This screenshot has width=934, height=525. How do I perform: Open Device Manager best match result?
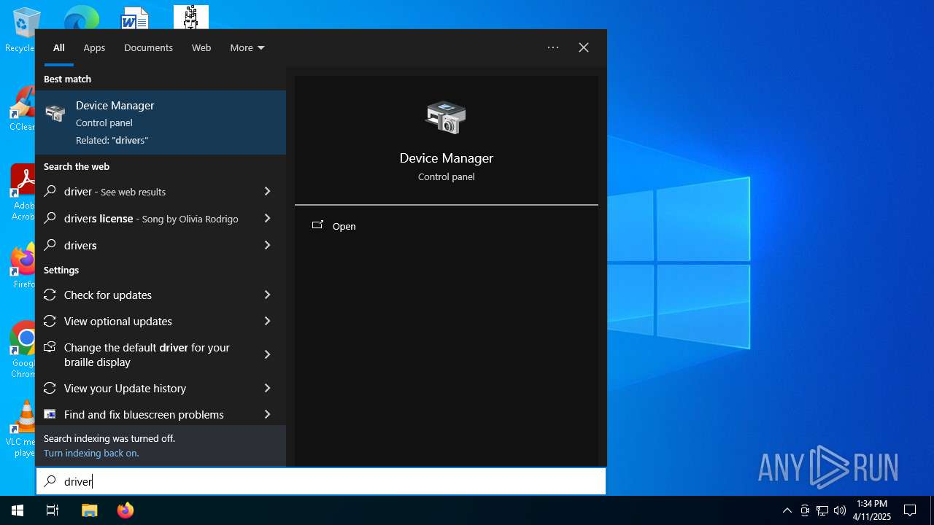(x=161, y=122)
